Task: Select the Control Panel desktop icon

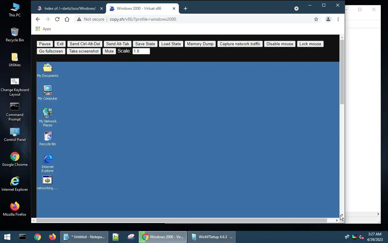Action: tap(15, 135)
